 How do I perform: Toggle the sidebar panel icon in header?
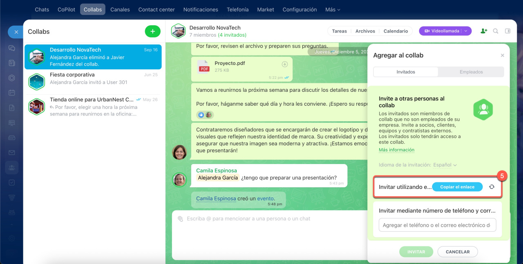pos(507,31)
